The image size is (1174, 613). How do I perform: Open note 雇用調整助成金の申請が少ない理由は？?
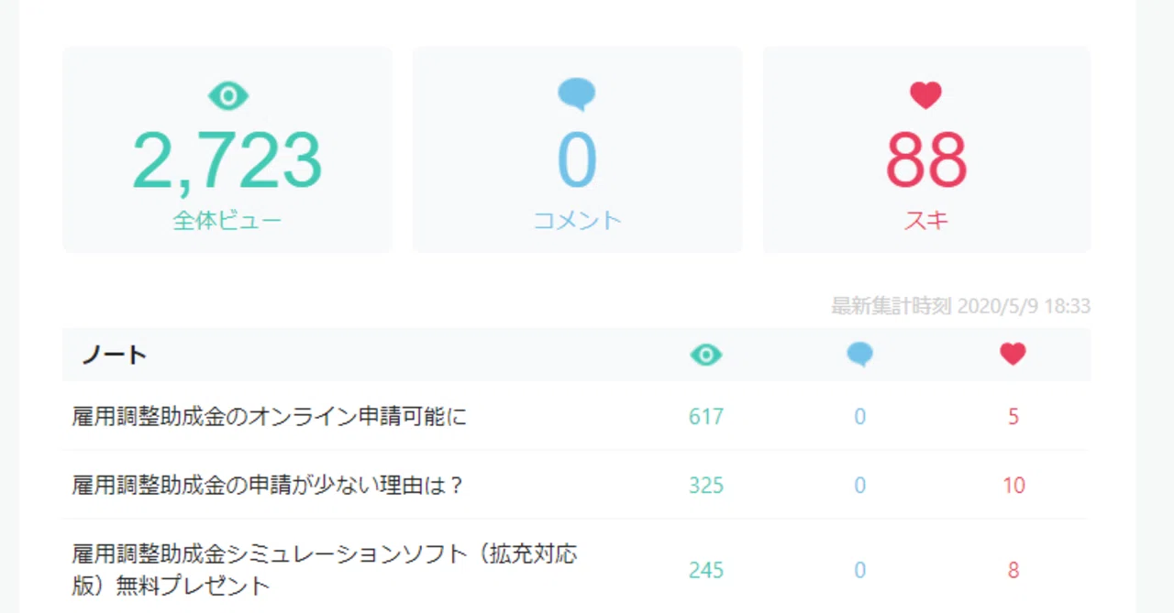pyautogui.click(x=268, y=485)
